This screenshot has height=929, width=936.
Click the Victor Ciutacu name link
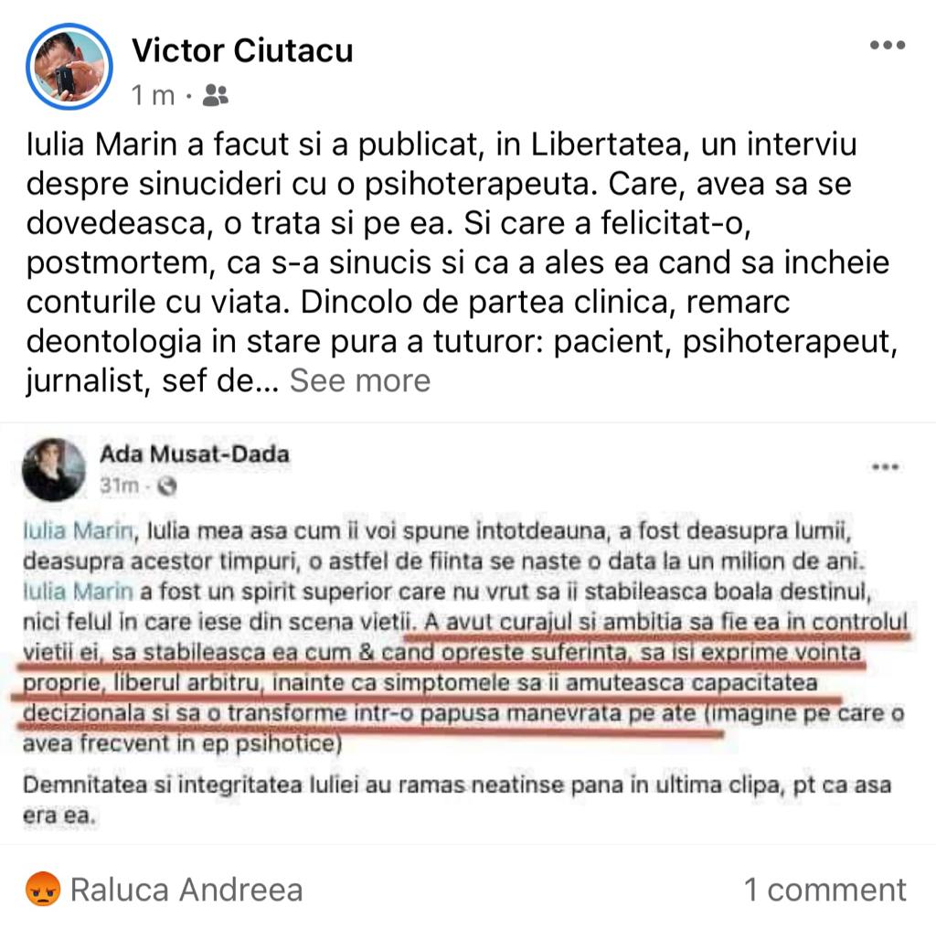click(242, 50)
